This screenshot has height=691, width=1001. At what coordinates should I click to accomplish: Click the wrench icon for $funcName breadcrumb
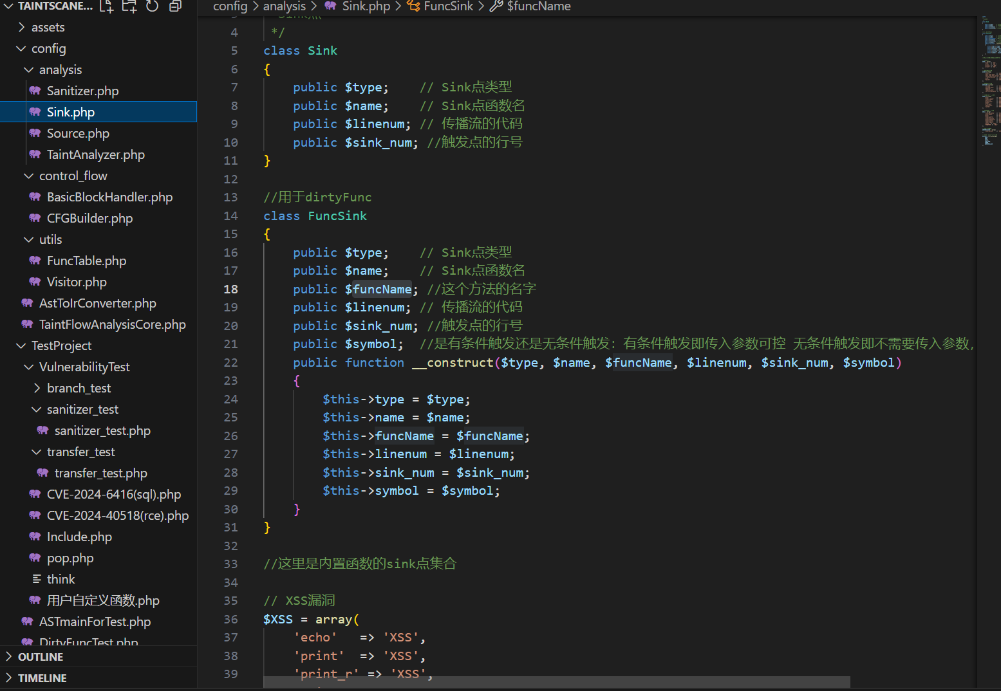point(496,6)
